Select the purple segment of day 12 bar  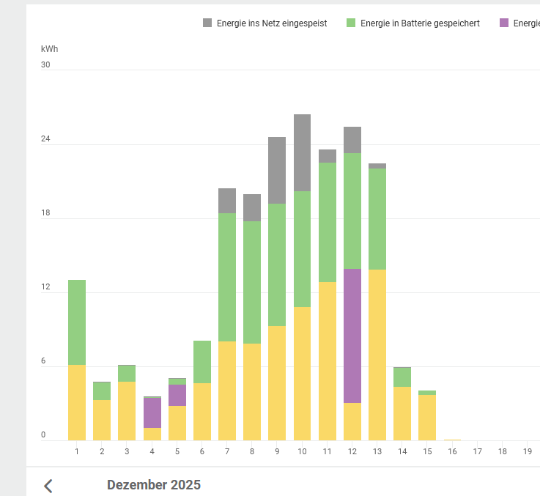point(352,336)
